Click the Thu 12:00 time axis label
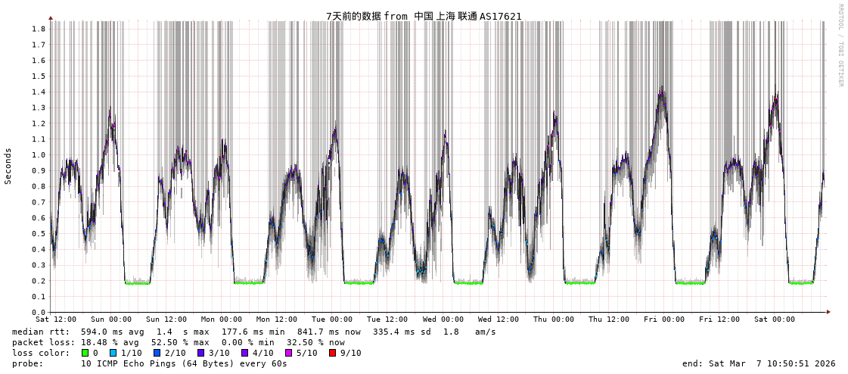 [609, 319]
